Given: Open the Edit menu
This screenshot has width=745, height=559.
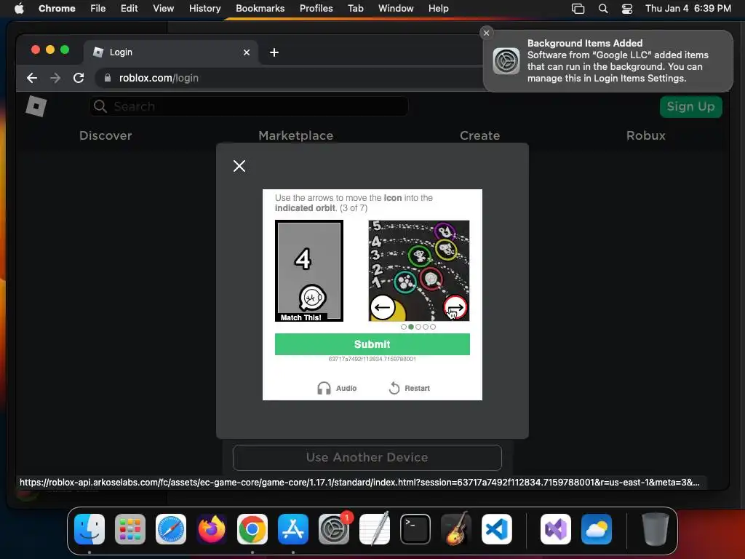Looking at the screenshot, I should [130, 8].
